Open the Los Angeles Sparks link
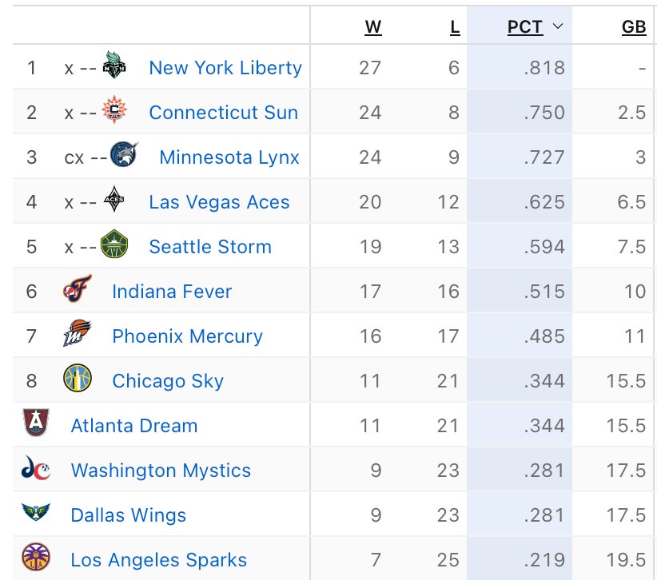 [x=158, y=560]
